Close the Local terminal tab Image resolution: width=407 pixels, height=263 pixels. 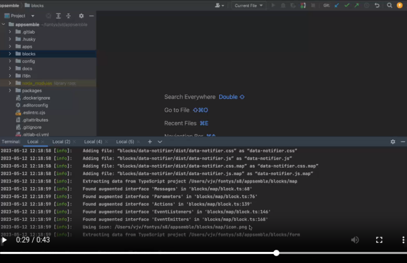point(43,142)
